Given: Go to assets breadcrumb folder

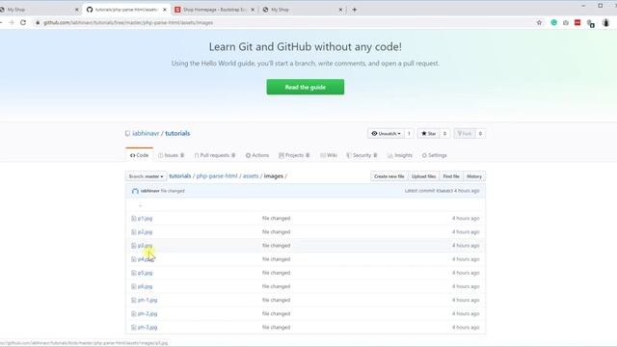Looking at the screenshot, I should coord(251,175).
